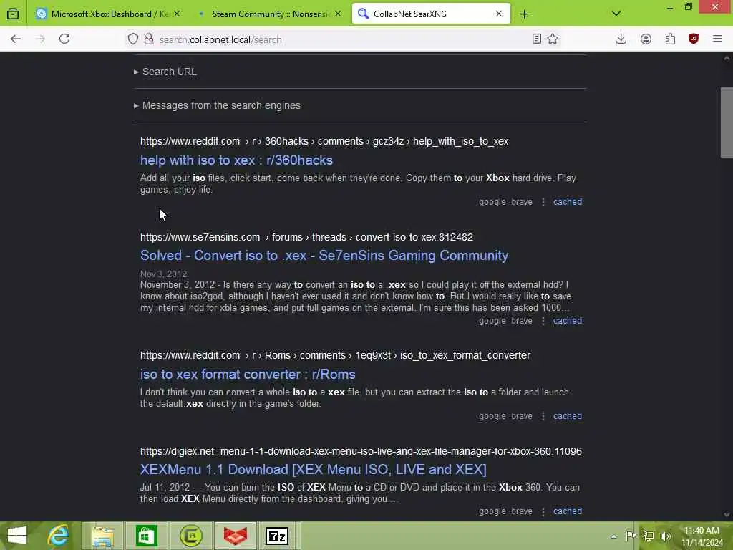Open 'help with iso to xex' result

pyautogui.click(x=236, y=160)
